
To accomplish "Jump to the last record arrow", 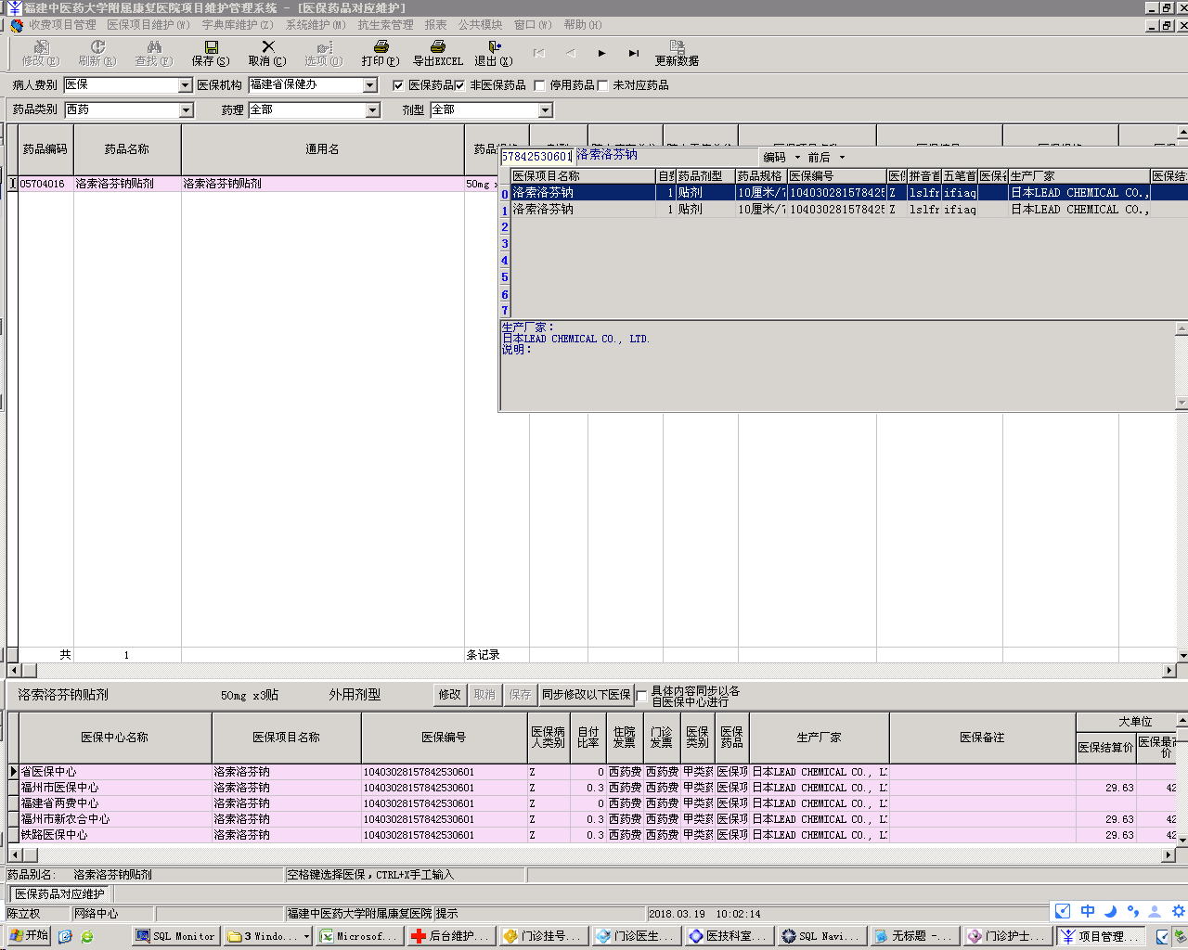I will [x=634, y=53].
